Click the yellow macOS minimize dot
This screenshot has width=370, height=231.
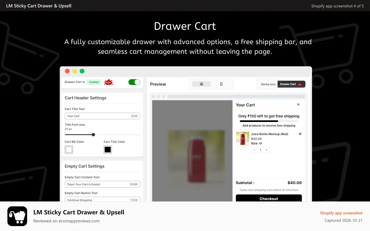(75, 71)
